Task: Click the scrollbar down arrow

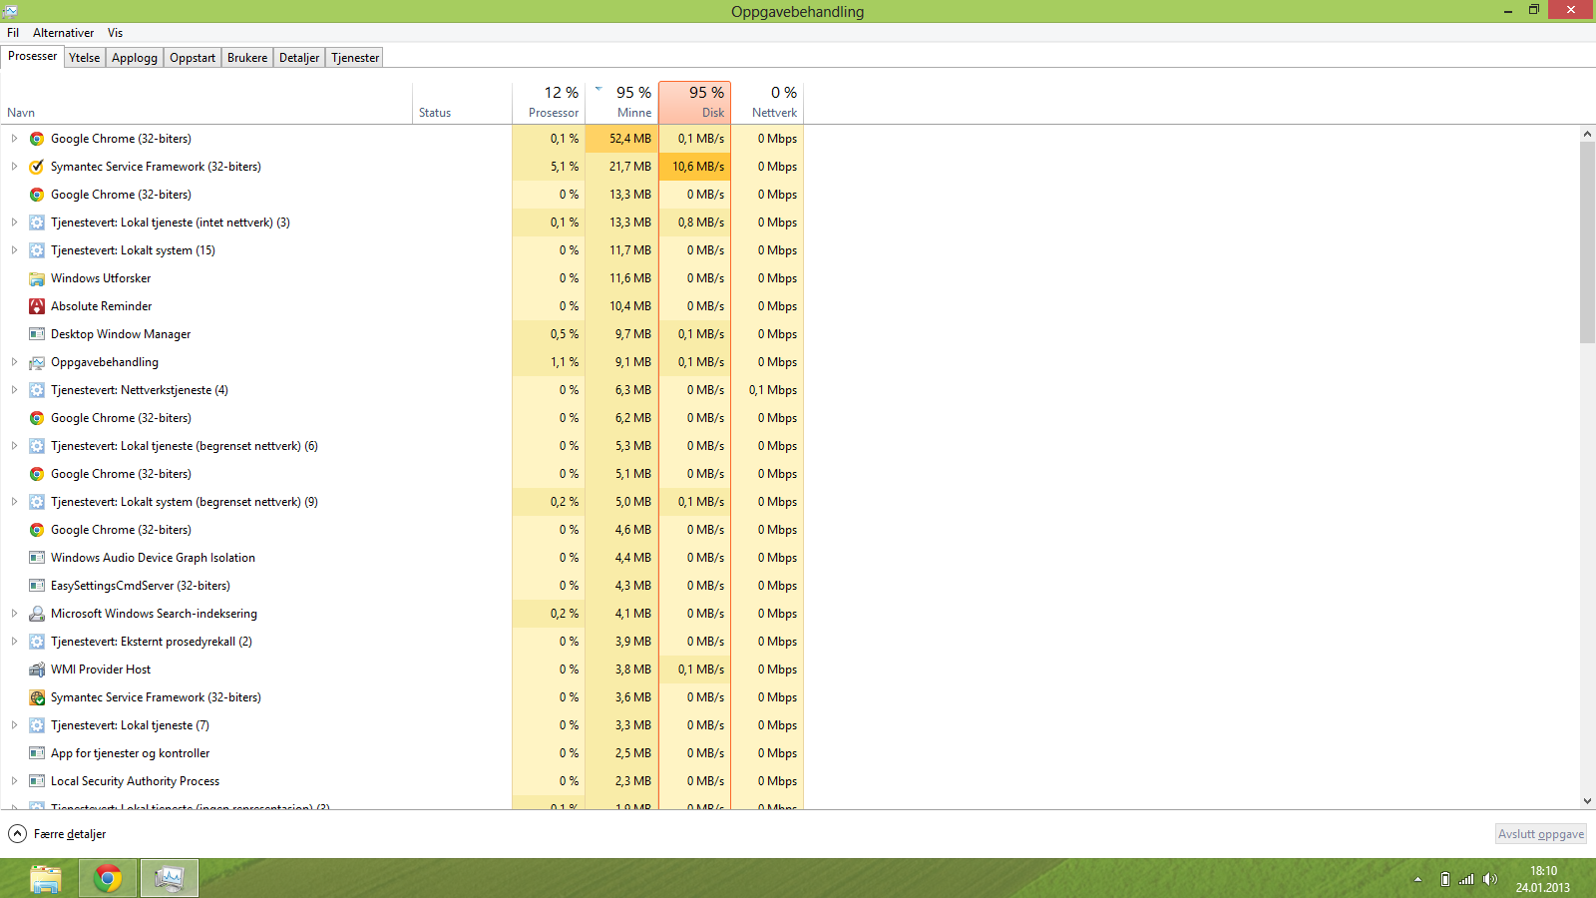Action: coord(1587,801)
